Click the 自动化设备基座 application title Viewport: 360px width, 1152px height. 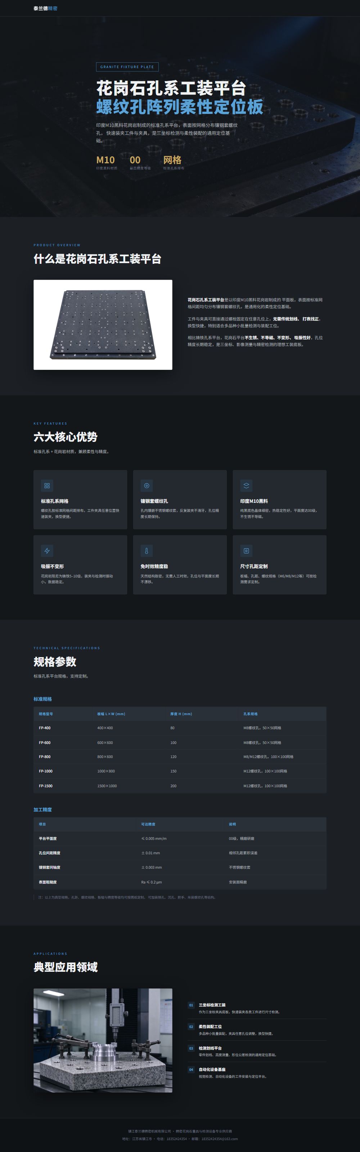(212, 1069)
